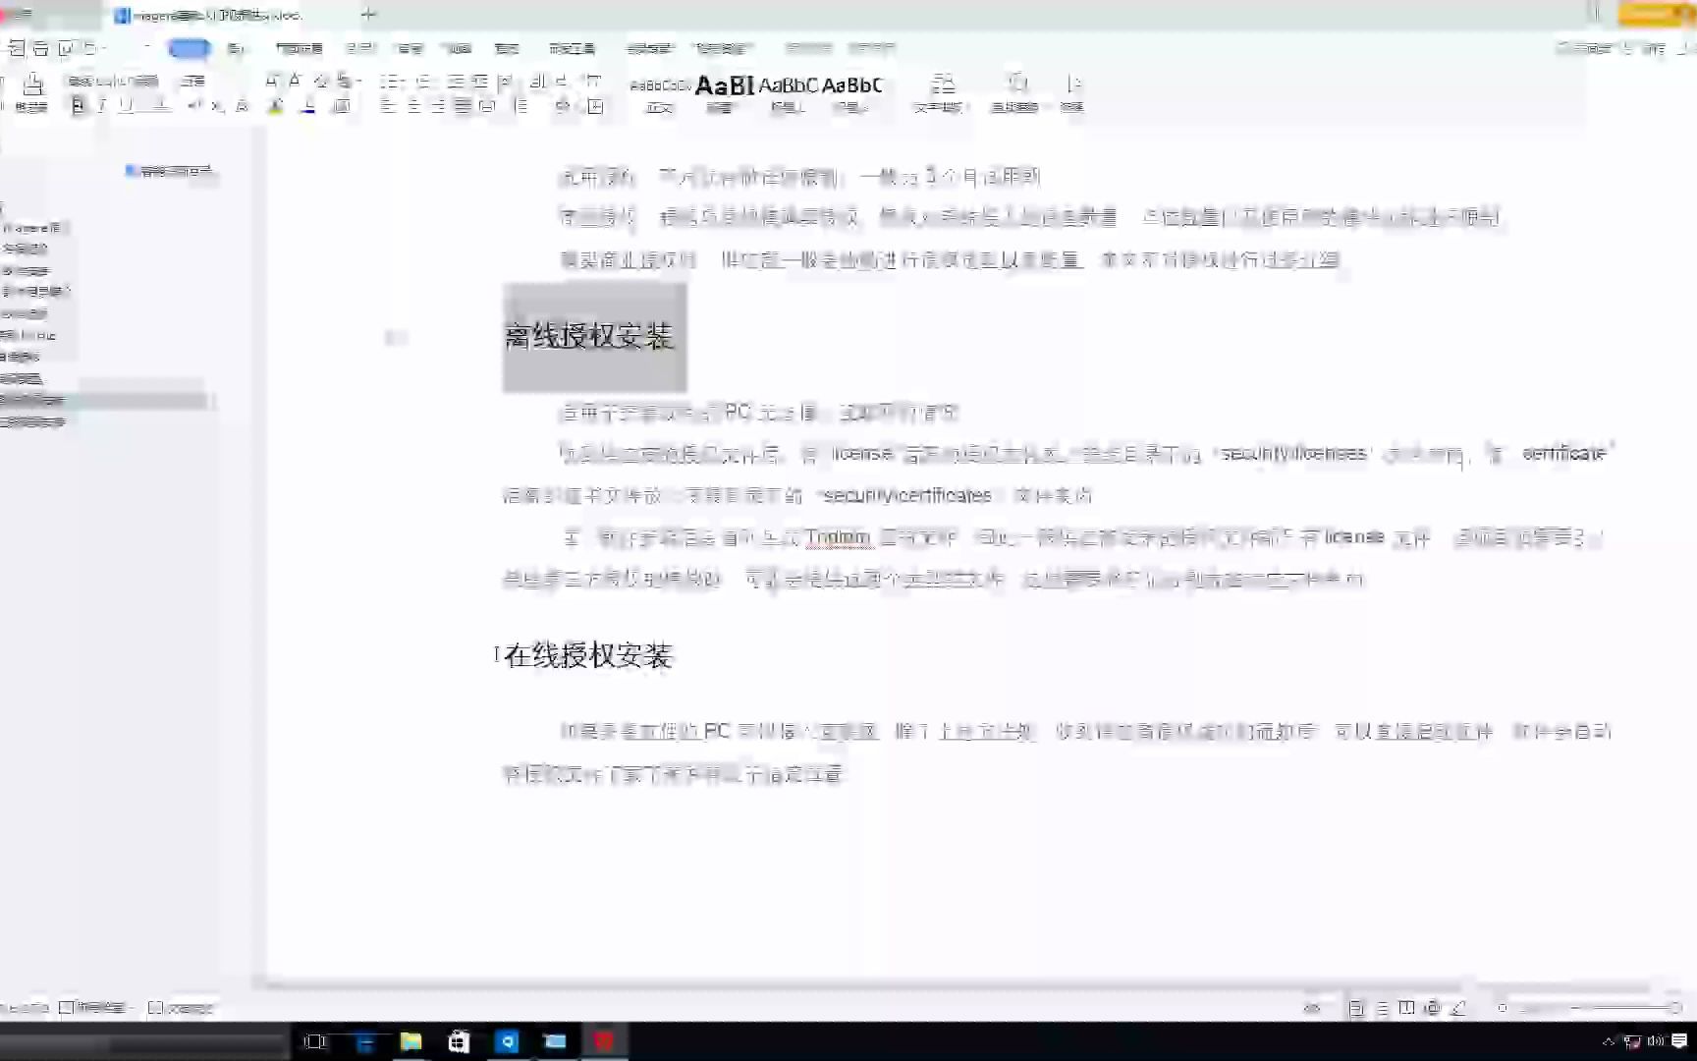Open the Page Layout ribbon tab

(299, 48)
